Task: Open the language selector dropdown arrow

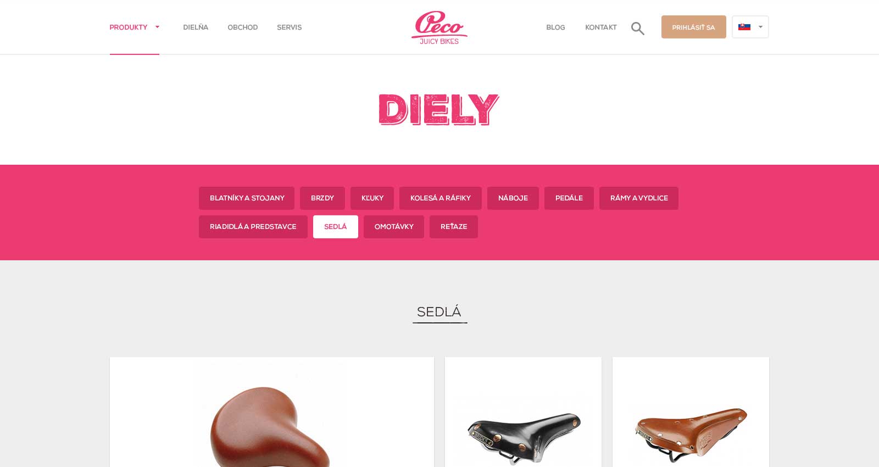Action: (x=760, y=27)
